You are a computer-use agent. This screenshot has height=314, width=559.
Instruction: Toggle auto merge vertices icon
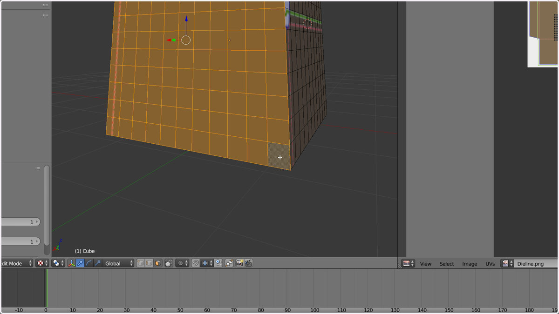229,263
